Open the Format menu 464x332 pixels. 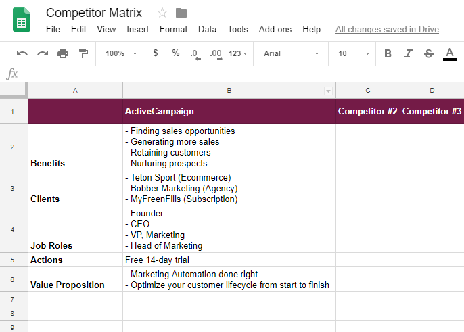(x=173, y=29)
